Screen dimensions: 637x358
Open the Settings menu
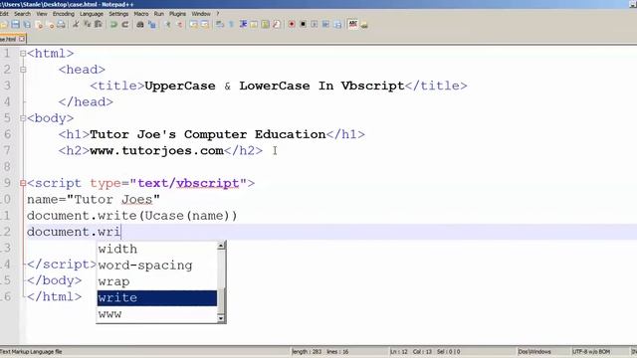[118, 14]
